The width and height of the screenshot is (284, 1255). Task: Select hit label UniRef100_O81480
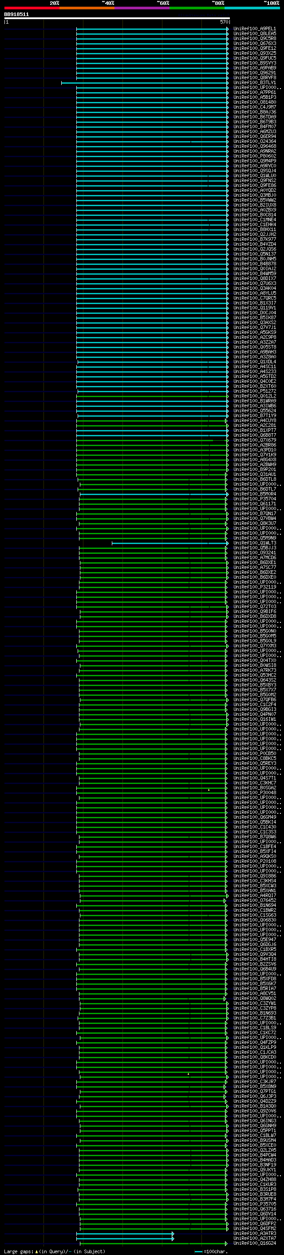pyautogui.click(x=254, y=102)
